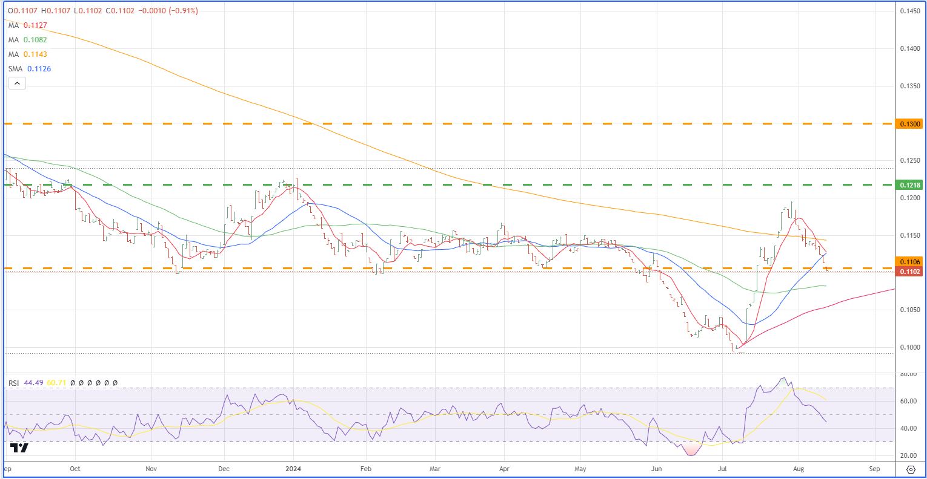The height and width of the screenshot is (479, 927).
Task: Click the 2024 label on time axis
Action: pyautogui.click(x=293, y=469)
